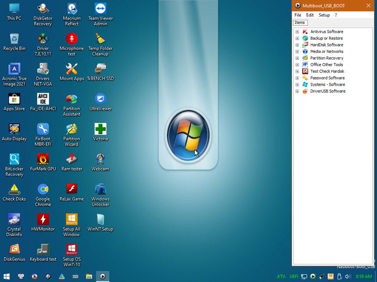Select the Driver 7,8,10,11 icon
This screenshot has height=282, width=377.
[x=43, y=45]
